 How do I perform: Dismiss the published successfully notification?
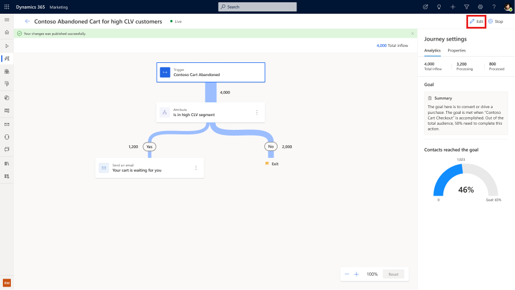(x=413, y=34)
